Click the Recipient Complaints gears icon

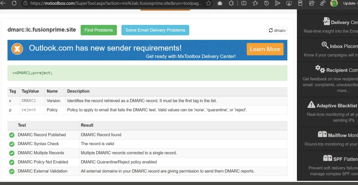point(320,69)
